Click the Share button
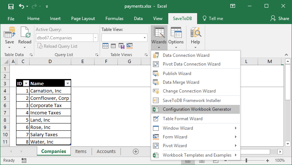Viewport: 292px width, 165px height. 280,19
